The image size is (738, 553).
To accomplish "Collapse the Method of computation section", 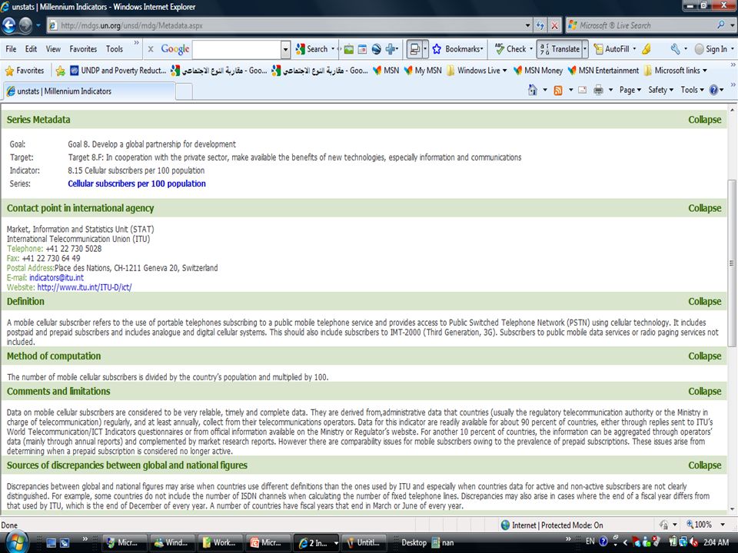I will coord(704,356).
